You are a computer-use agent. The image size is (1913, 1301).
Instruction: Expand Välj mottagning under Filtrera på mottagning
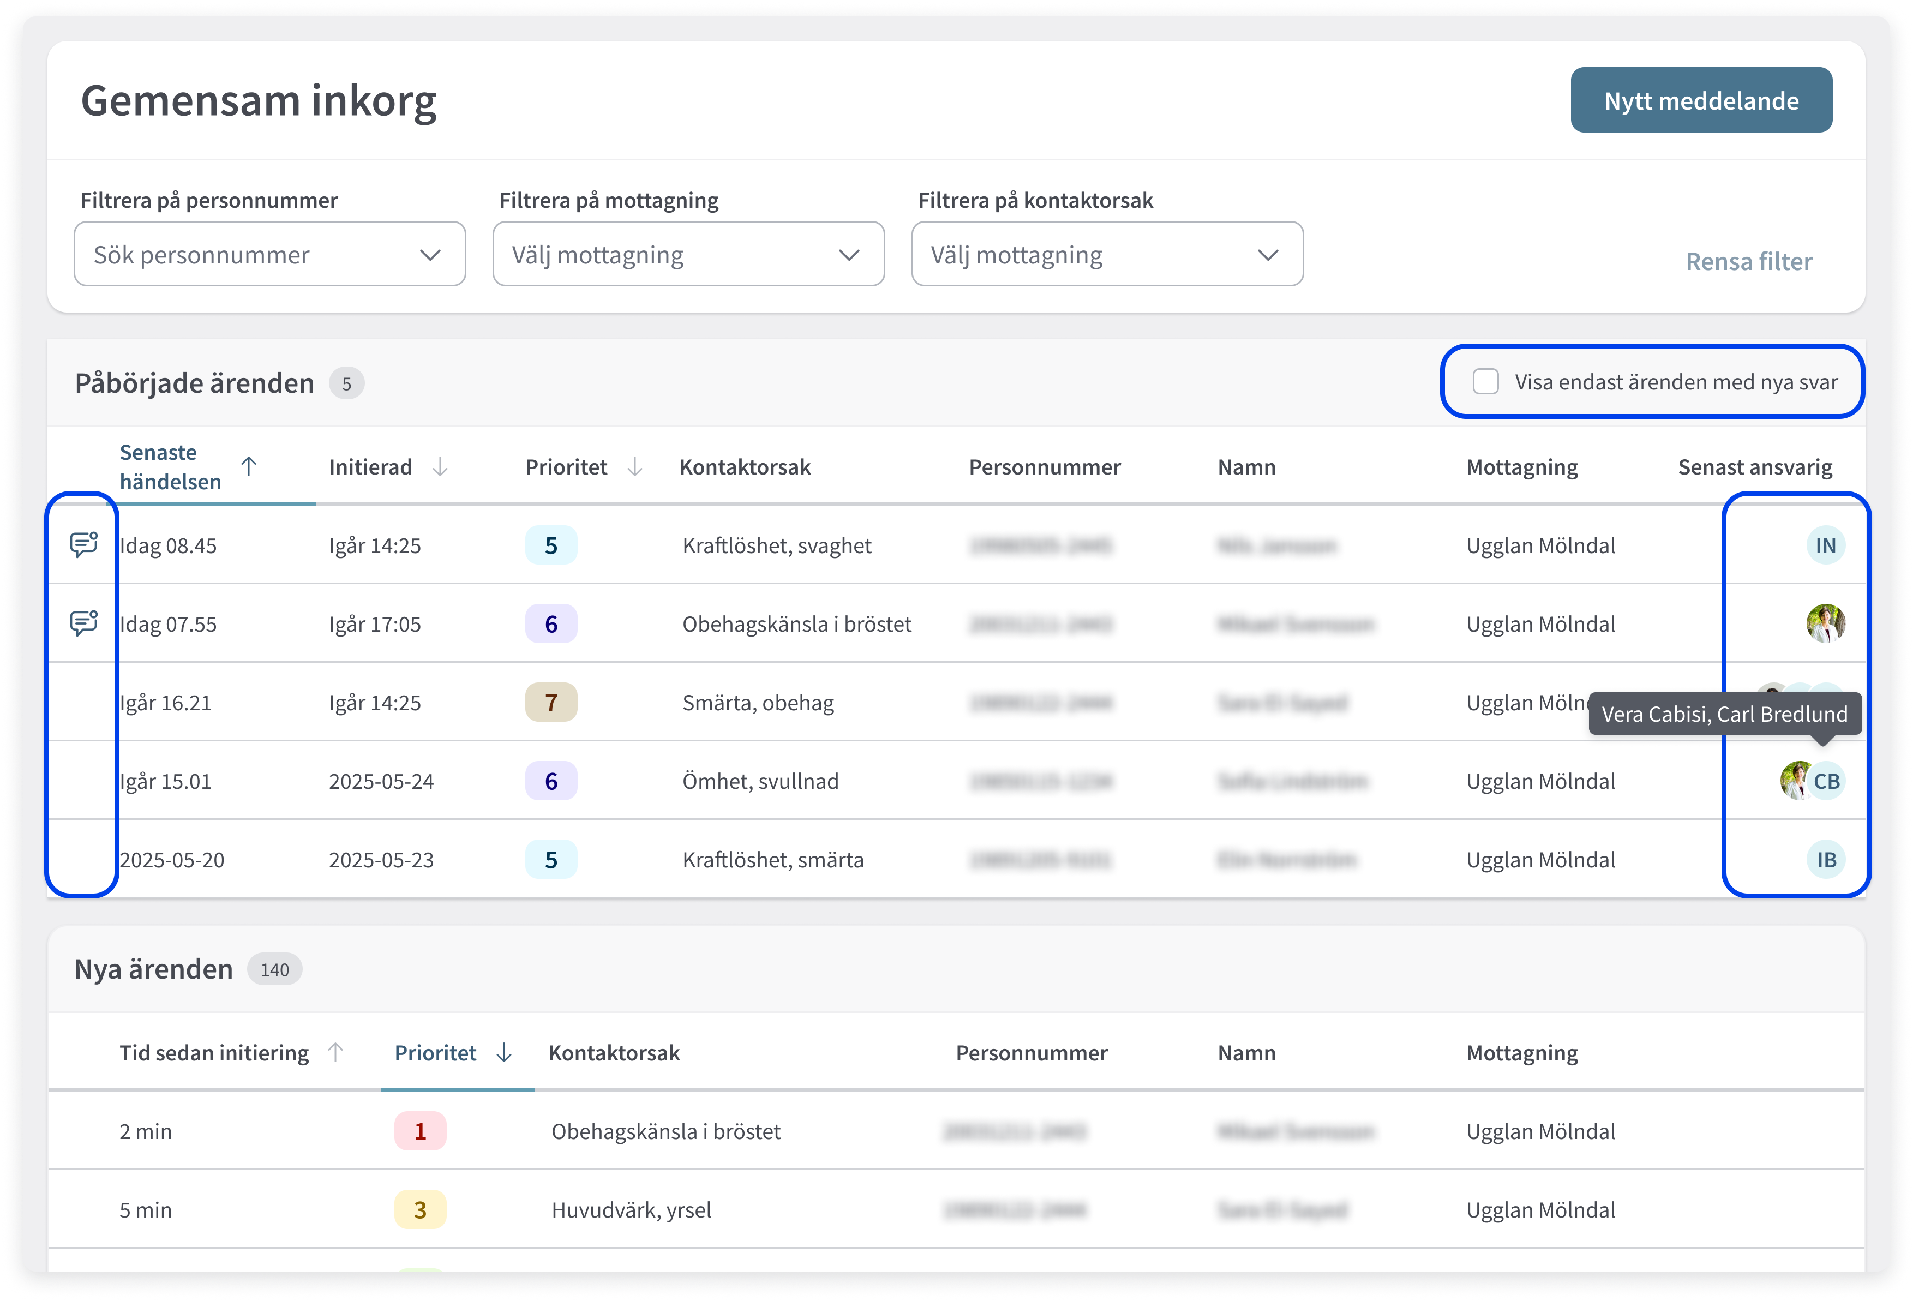(x=688, y=254)
